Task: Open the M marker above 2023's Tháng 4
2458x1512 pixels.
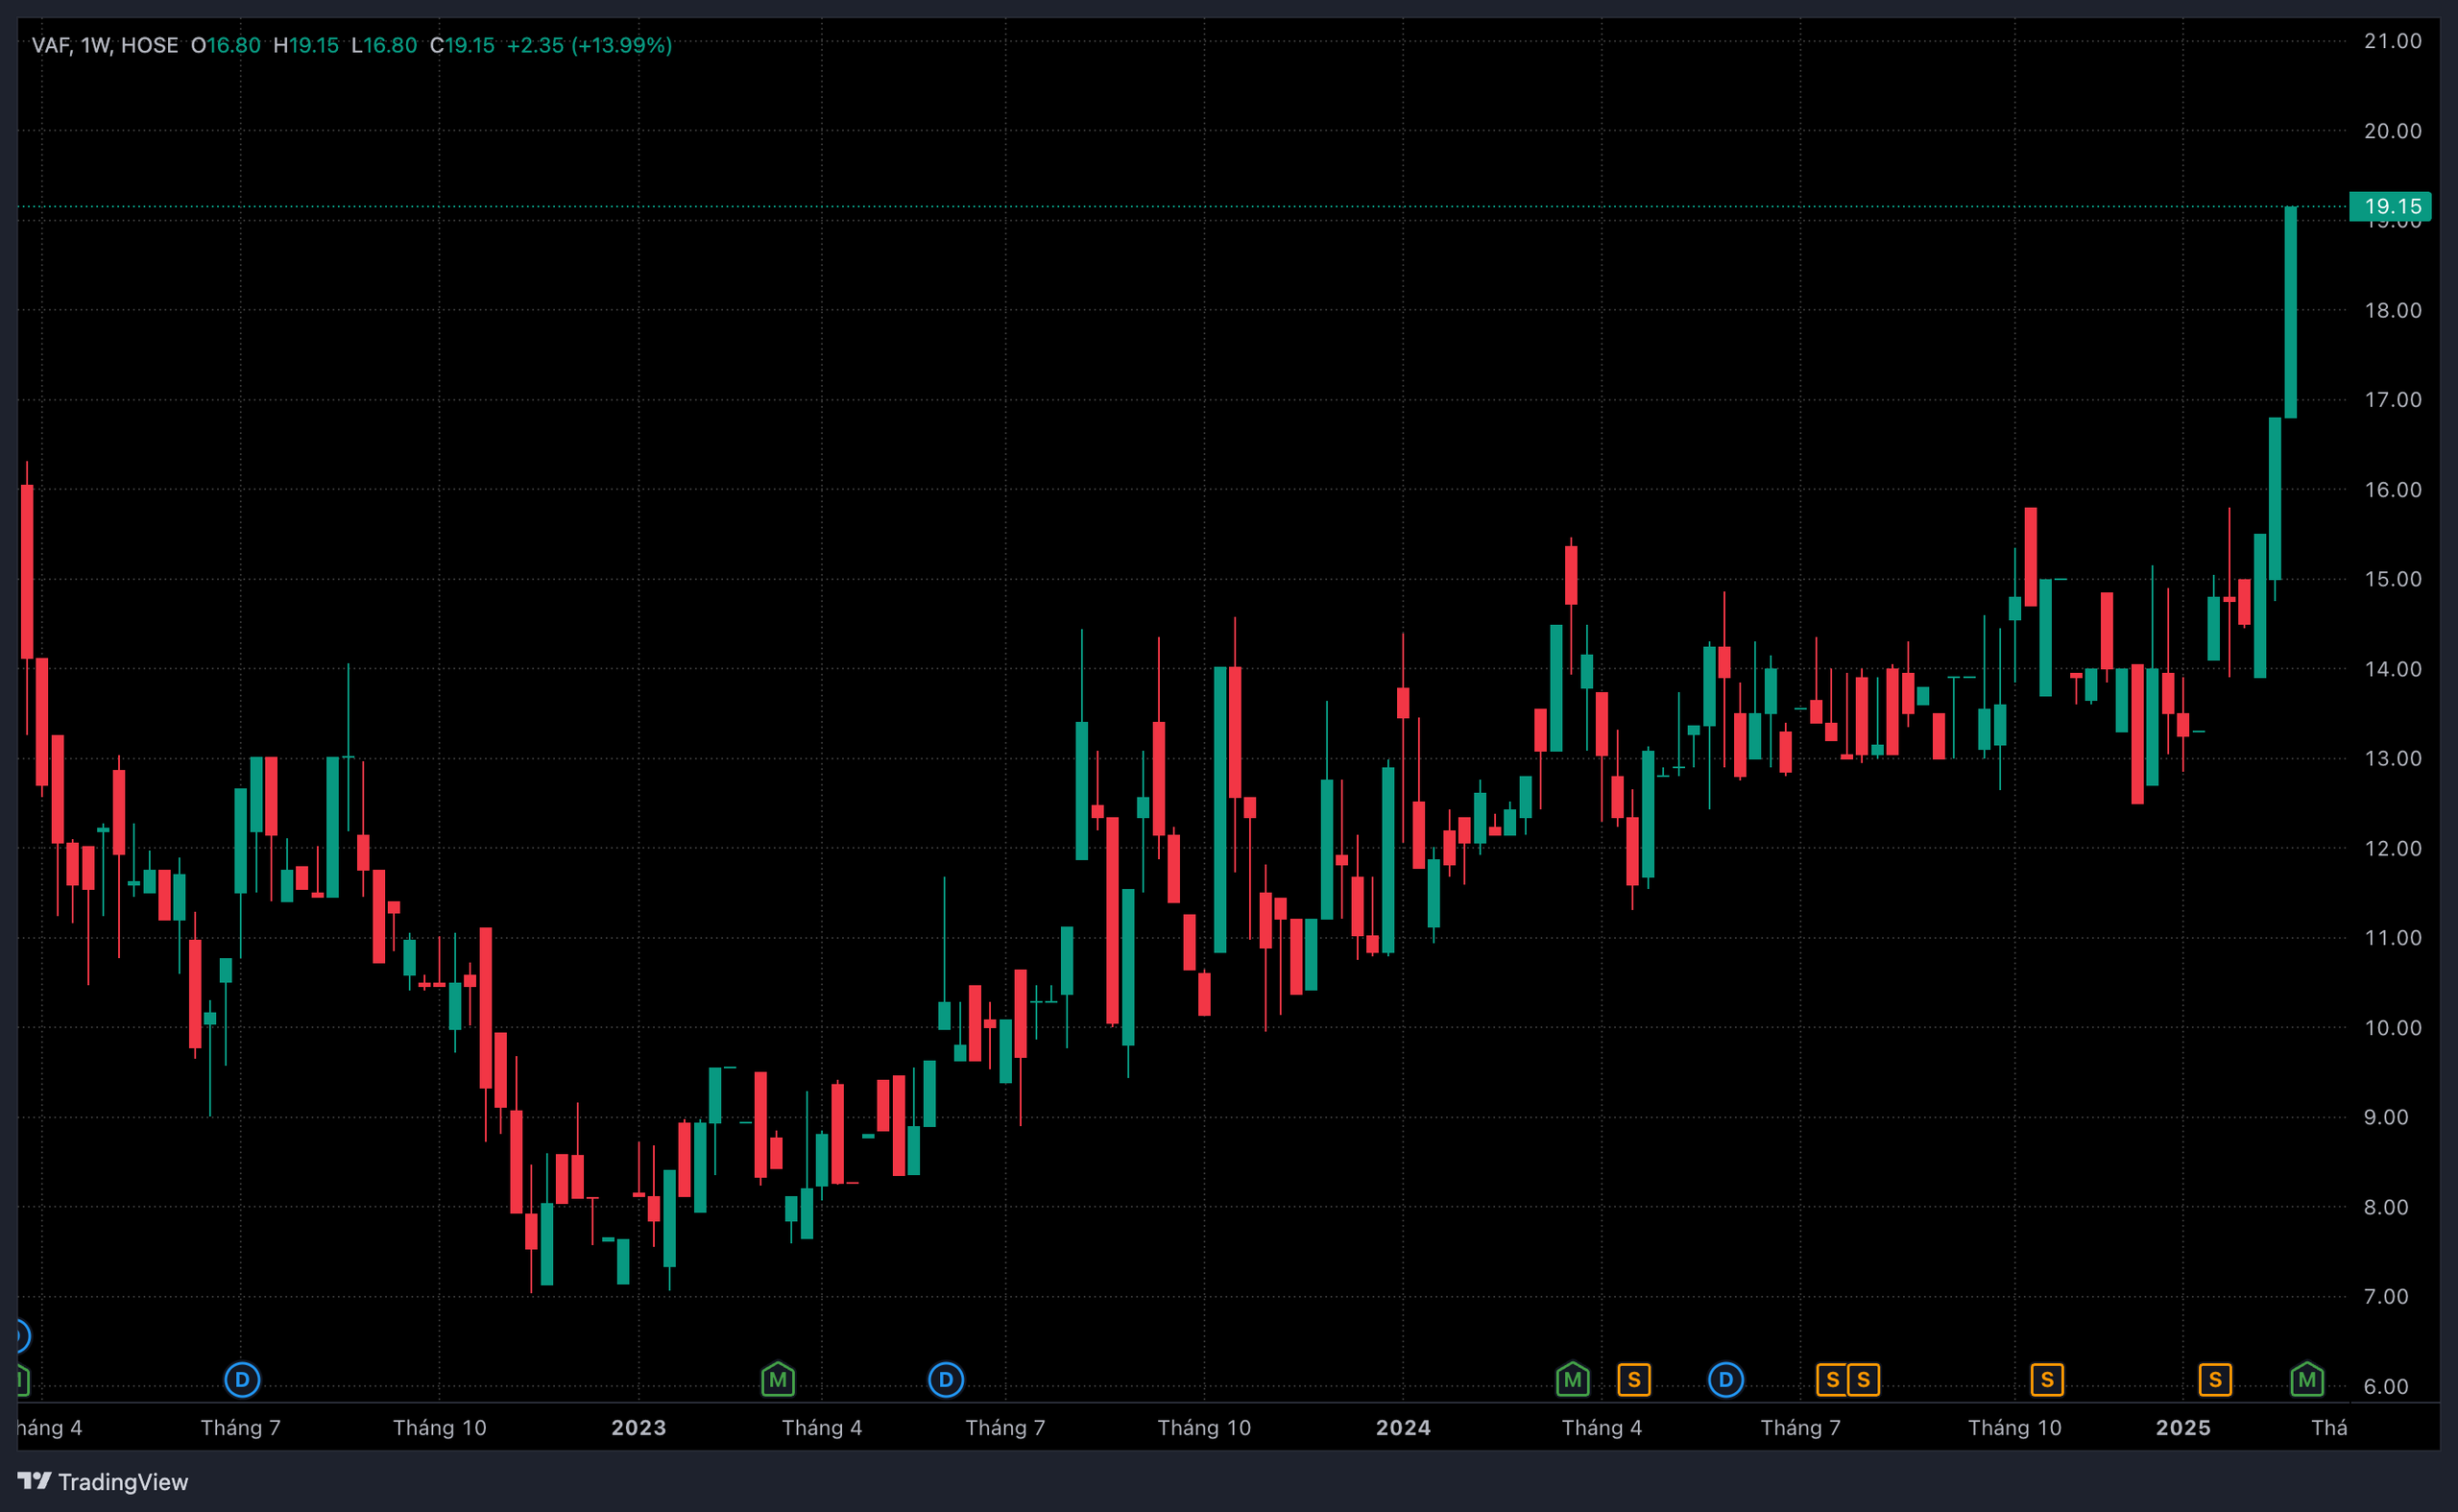Action: (778, 1380)
